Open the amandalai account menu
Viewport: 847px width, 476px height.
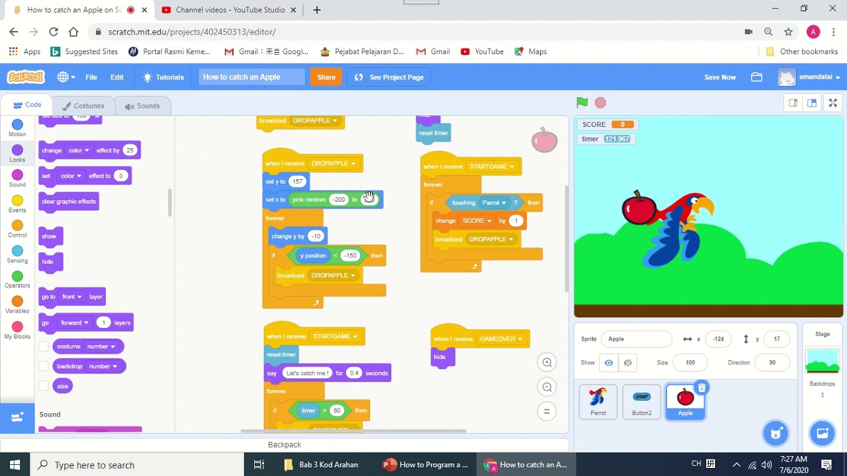tap(809, 77)
